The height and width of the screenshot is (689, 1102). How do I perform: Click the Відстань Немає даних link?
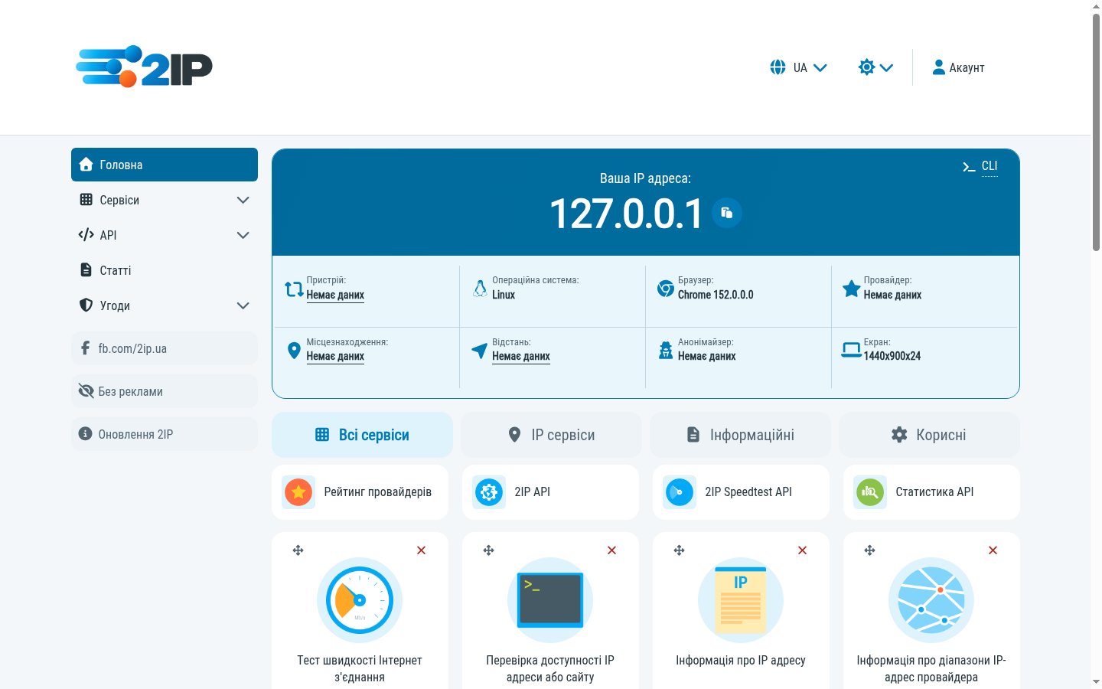click(521, 356)
